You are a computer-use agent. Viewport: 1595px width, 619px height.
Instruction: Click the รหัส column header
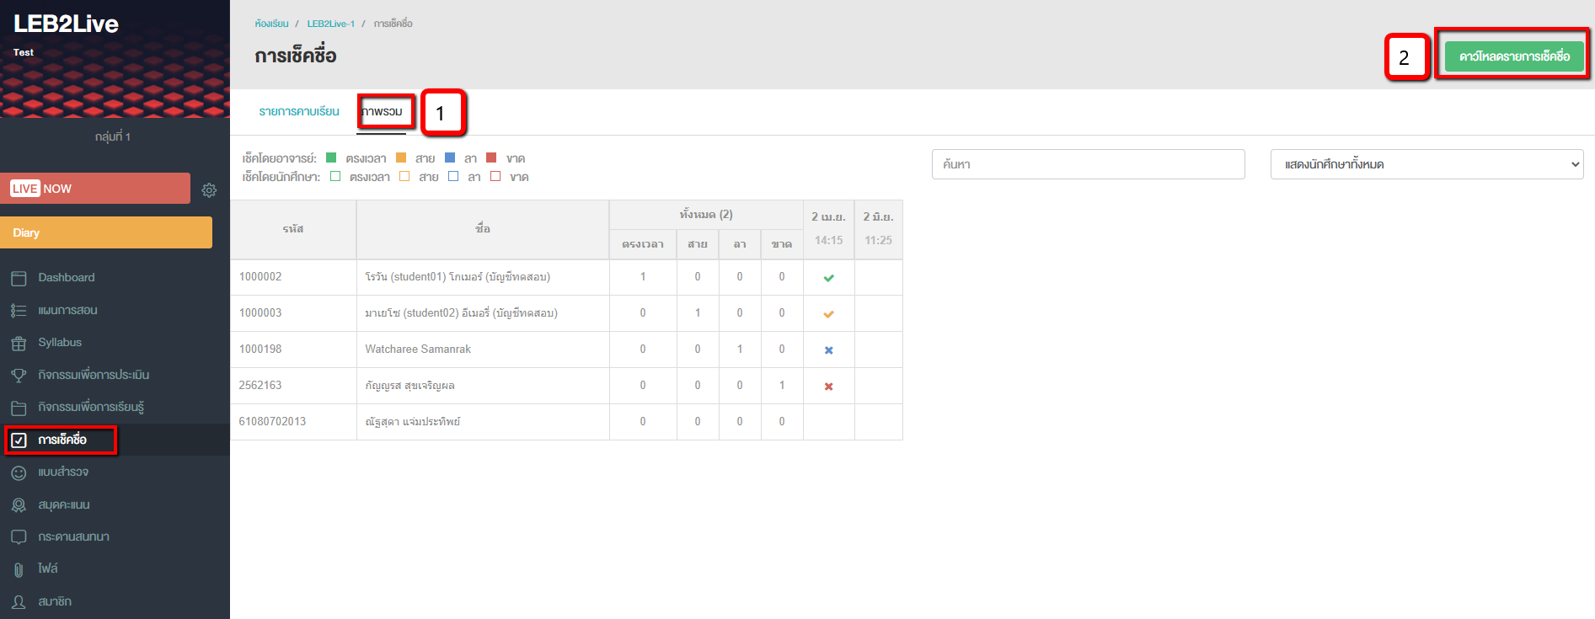pyautogui.click(x=293, y=229)
